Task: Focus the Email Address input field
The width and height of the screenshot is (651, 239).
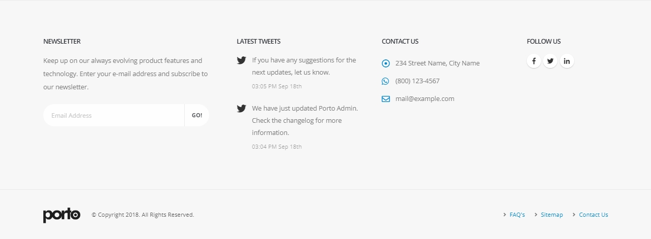Action: click(x=114, y=115)
